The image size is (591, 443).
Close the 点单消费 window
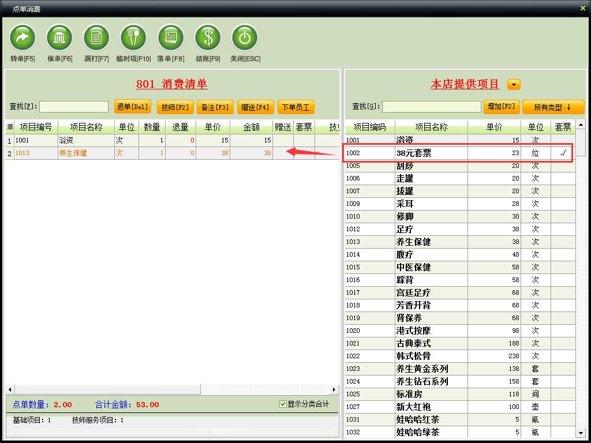pyautogui.click(x=583, y=8)
